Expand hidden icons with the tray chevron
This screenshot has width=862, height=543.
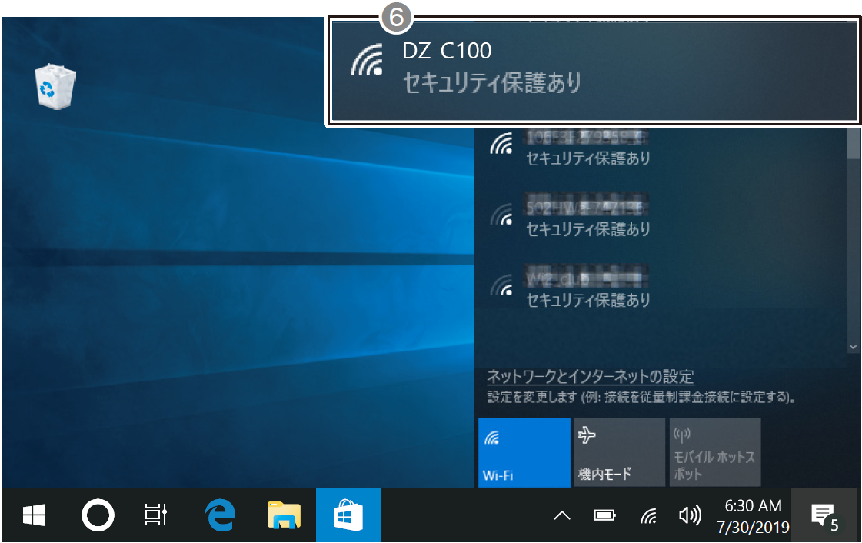561,517
